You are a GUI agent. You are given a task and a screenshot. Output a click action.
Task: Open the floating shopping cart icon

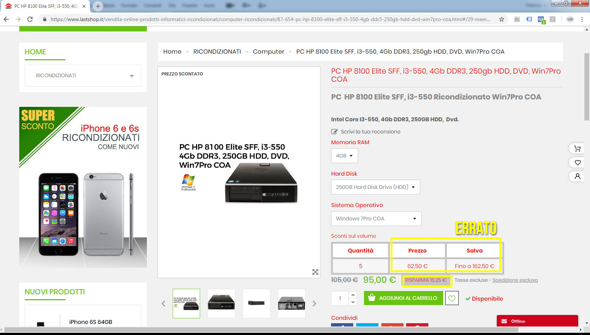577,149
